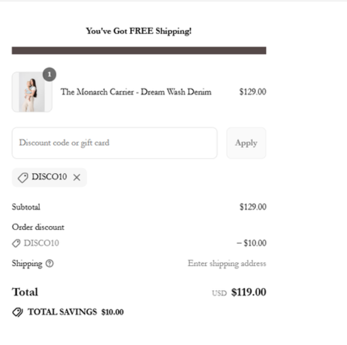Click the "You've Got FREE Shipping!" heading
This screenshot has width=347, height=345.
click(138, 31)
